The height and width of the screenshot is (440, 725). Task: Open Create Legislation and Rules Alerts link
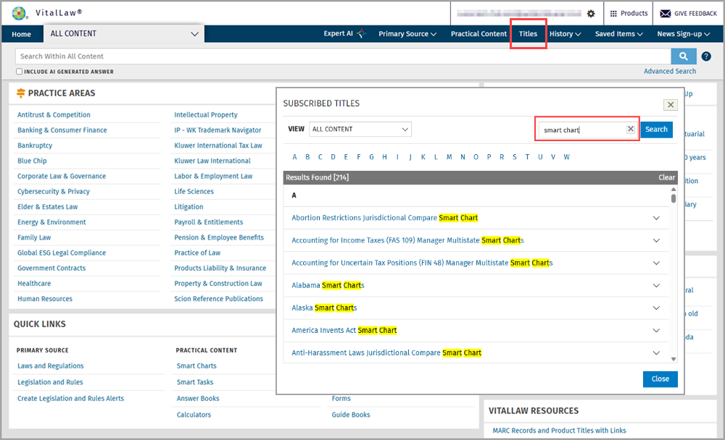(x=71, y=399)
